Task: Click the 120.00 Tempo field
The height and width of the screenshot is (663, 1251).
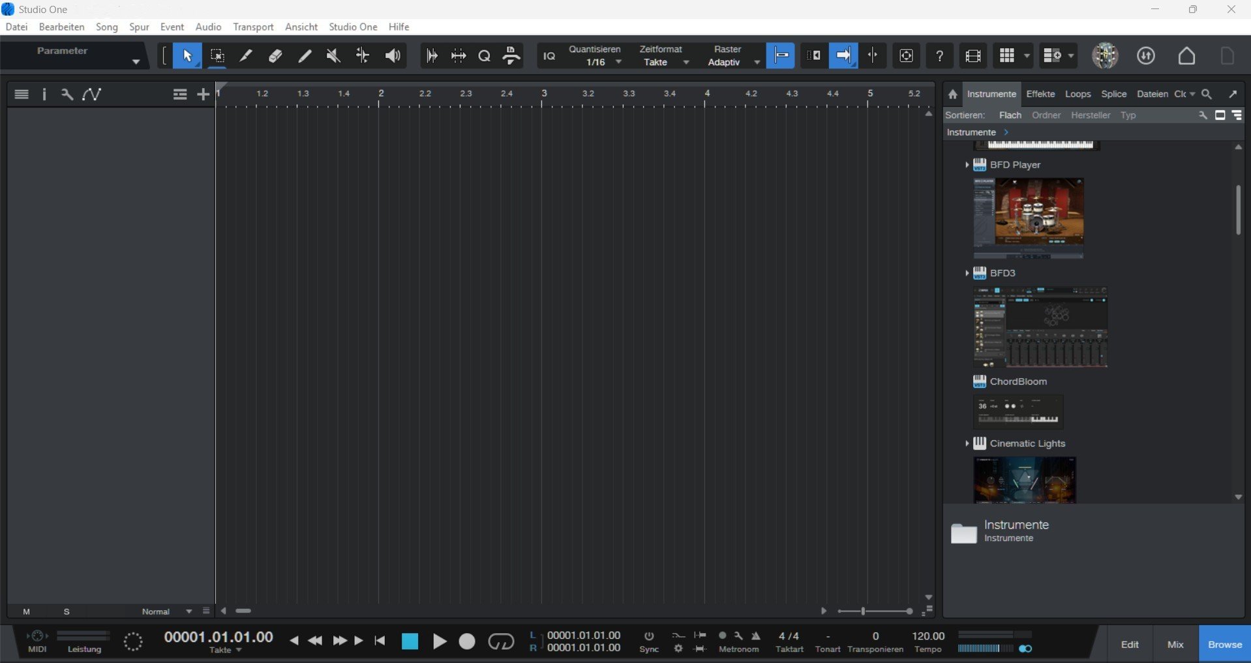Action: [928, 636]
